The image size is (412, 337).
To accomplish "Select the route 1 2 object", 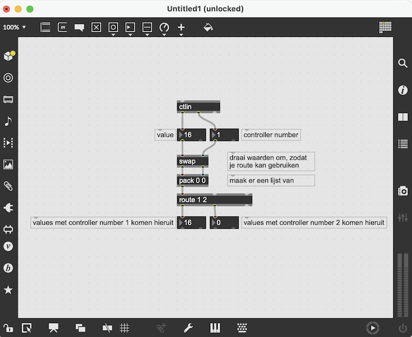I will 214,200.
